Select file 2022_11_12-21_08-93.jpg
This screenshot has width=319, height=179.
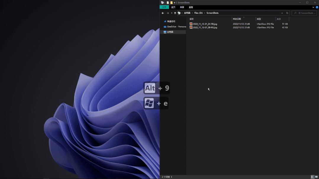pyautogui.click(x=205, y=27)
